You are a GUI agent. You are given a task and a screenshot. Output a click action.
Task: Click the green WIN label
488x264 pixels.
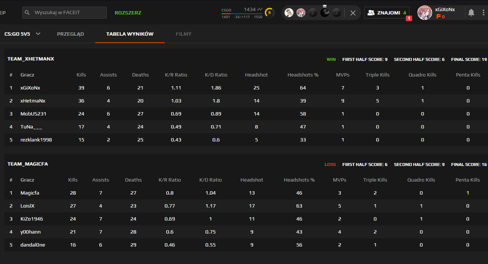(x=331, y=59)
